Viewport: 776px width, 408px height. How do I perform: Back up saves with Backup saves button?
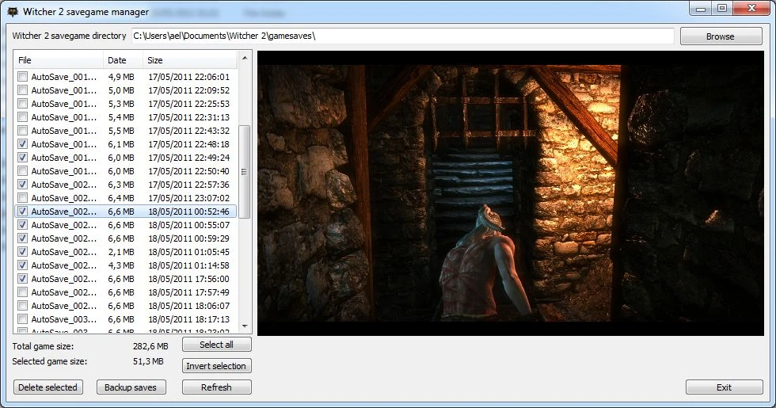coord(131,387)
